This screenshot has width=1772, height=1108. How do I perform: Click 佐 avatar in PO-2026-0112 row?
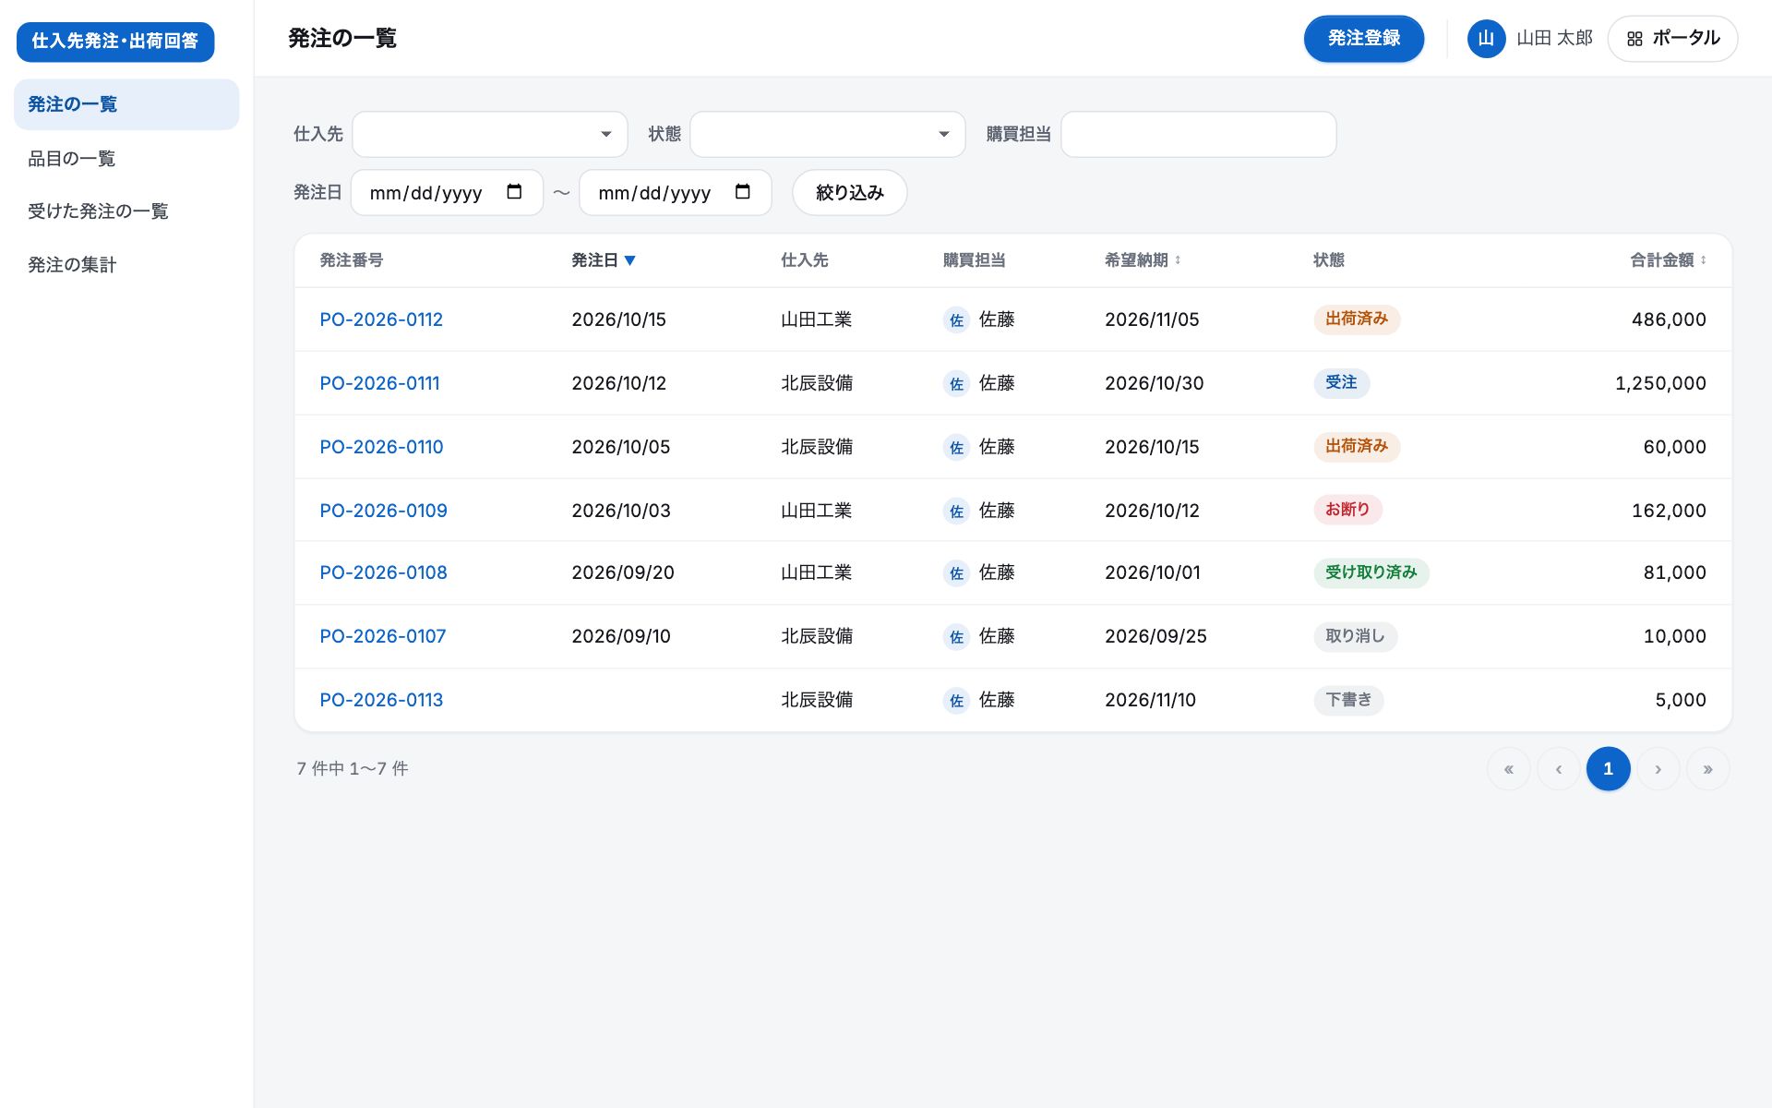[956, 320]
